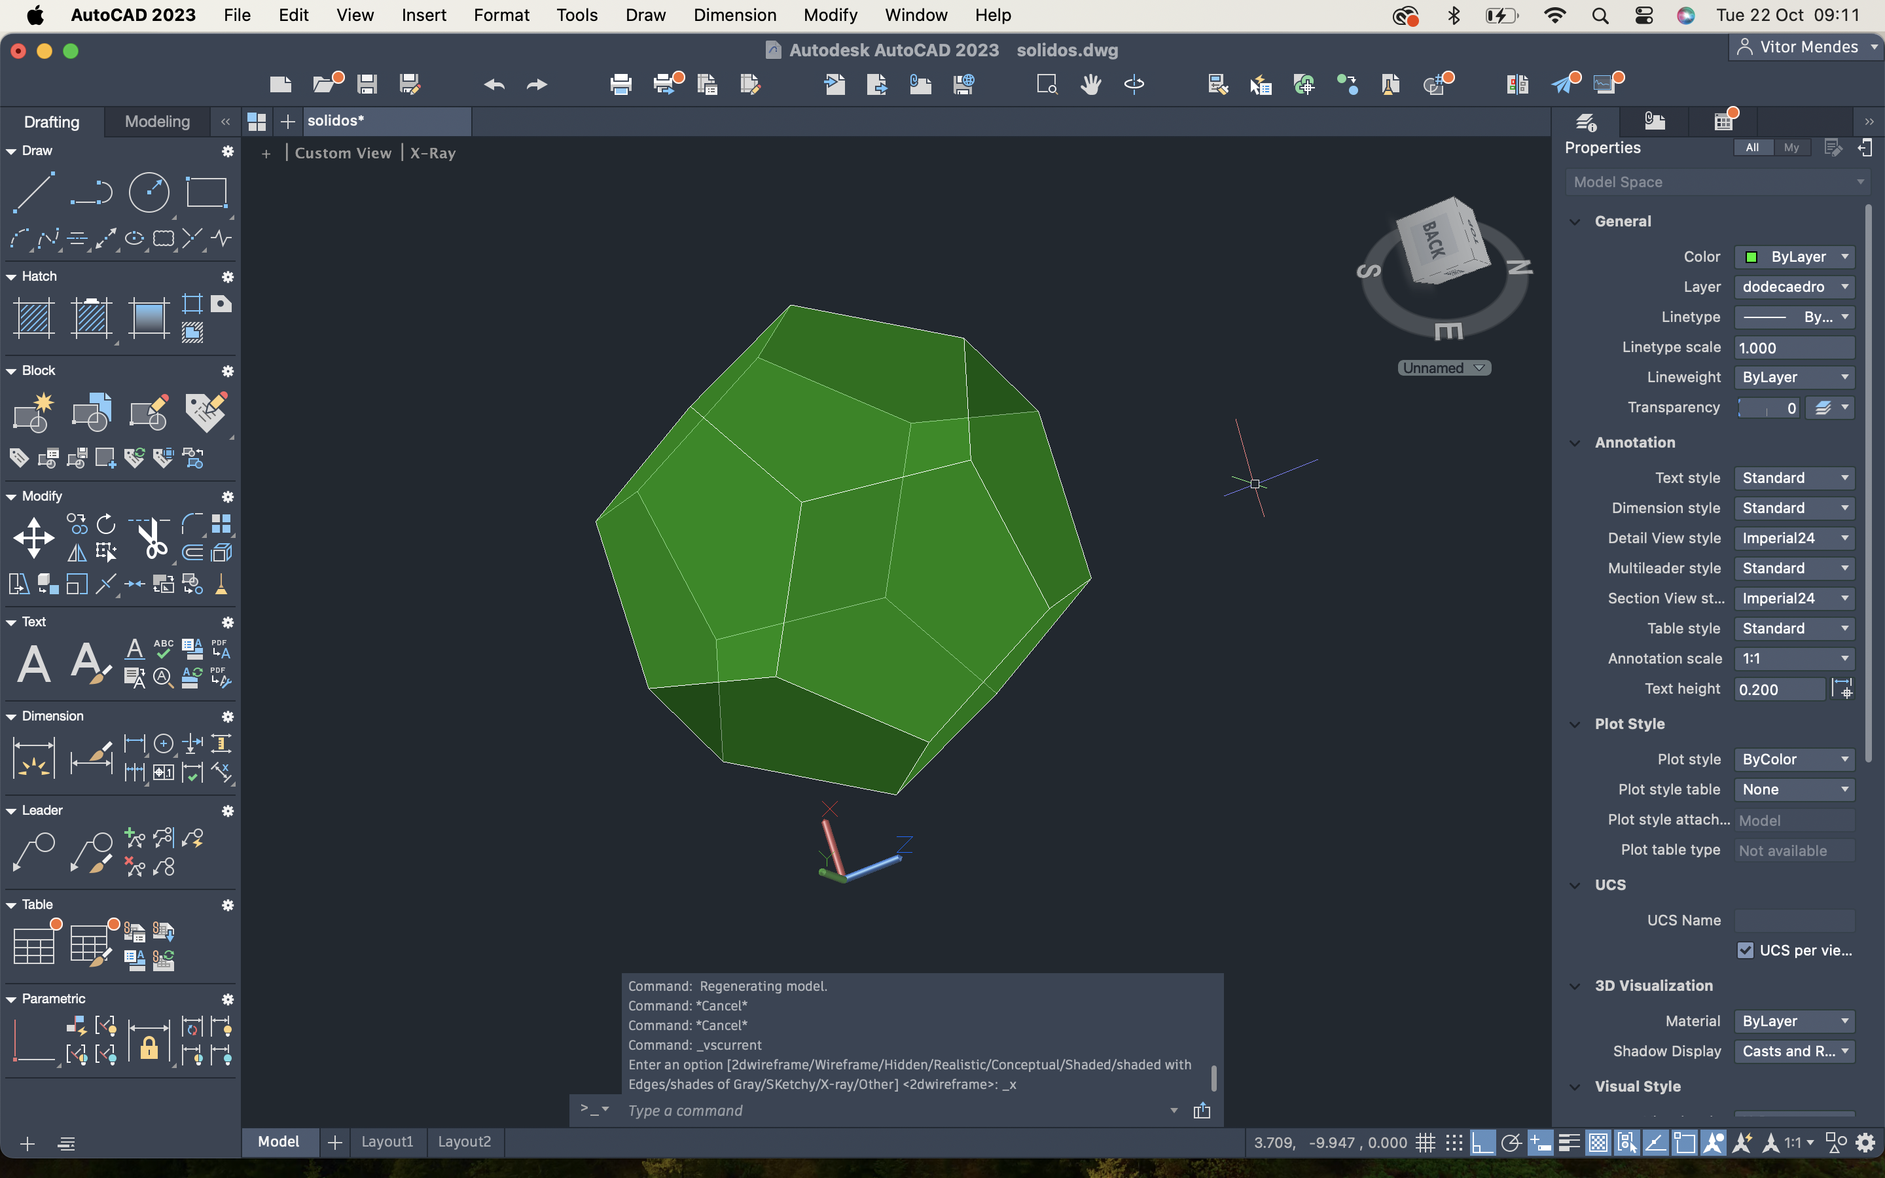Open the Insert menu
1885x1178 pixels.
[423, 15]
